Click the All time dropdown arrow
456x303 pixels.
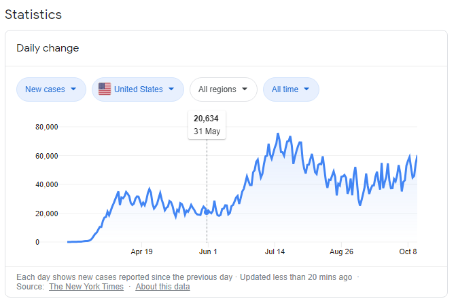[x=306, y=89]
